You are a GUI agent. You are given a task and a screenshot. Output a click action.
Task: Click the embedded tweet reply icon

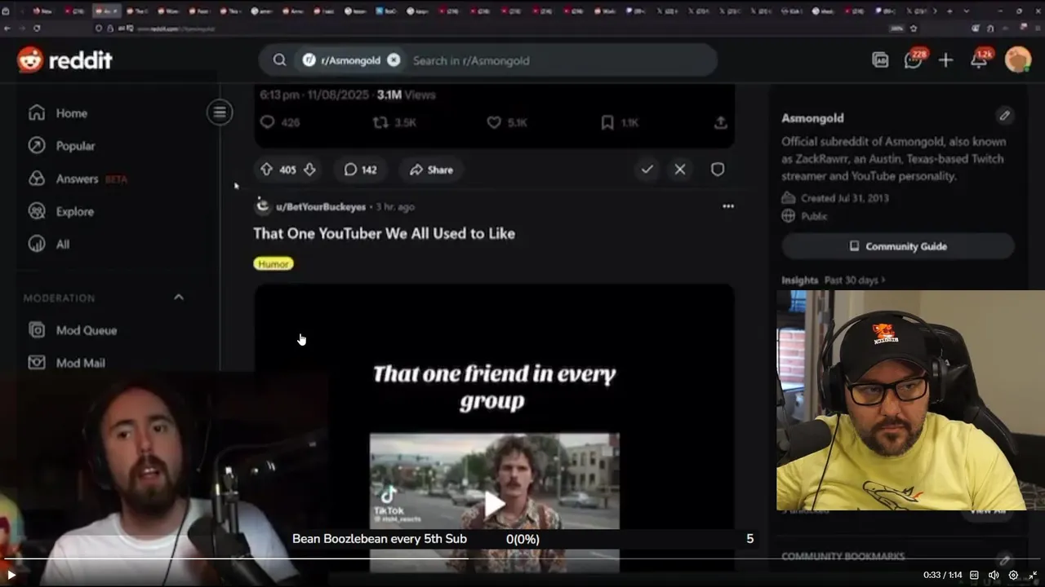(267, 122)
